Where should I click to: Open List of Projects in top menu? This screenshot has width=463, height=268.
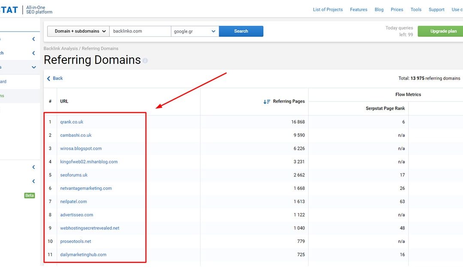coord(328,10)
